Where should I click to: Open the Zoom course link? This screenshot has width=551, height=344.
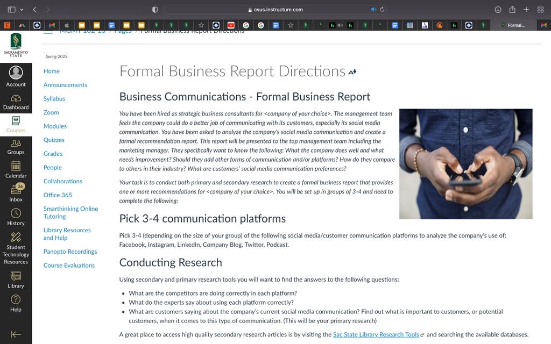pos(51,112)
